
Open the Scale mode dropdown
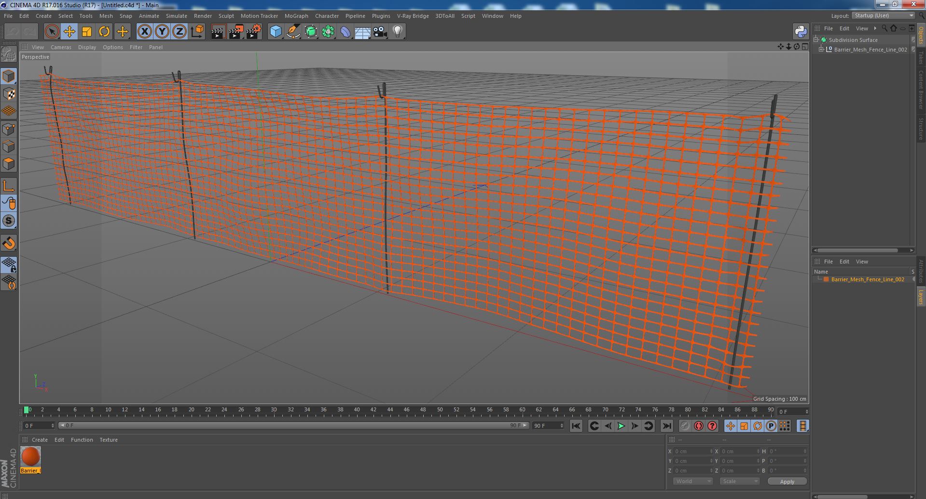(x=739, y=481)
